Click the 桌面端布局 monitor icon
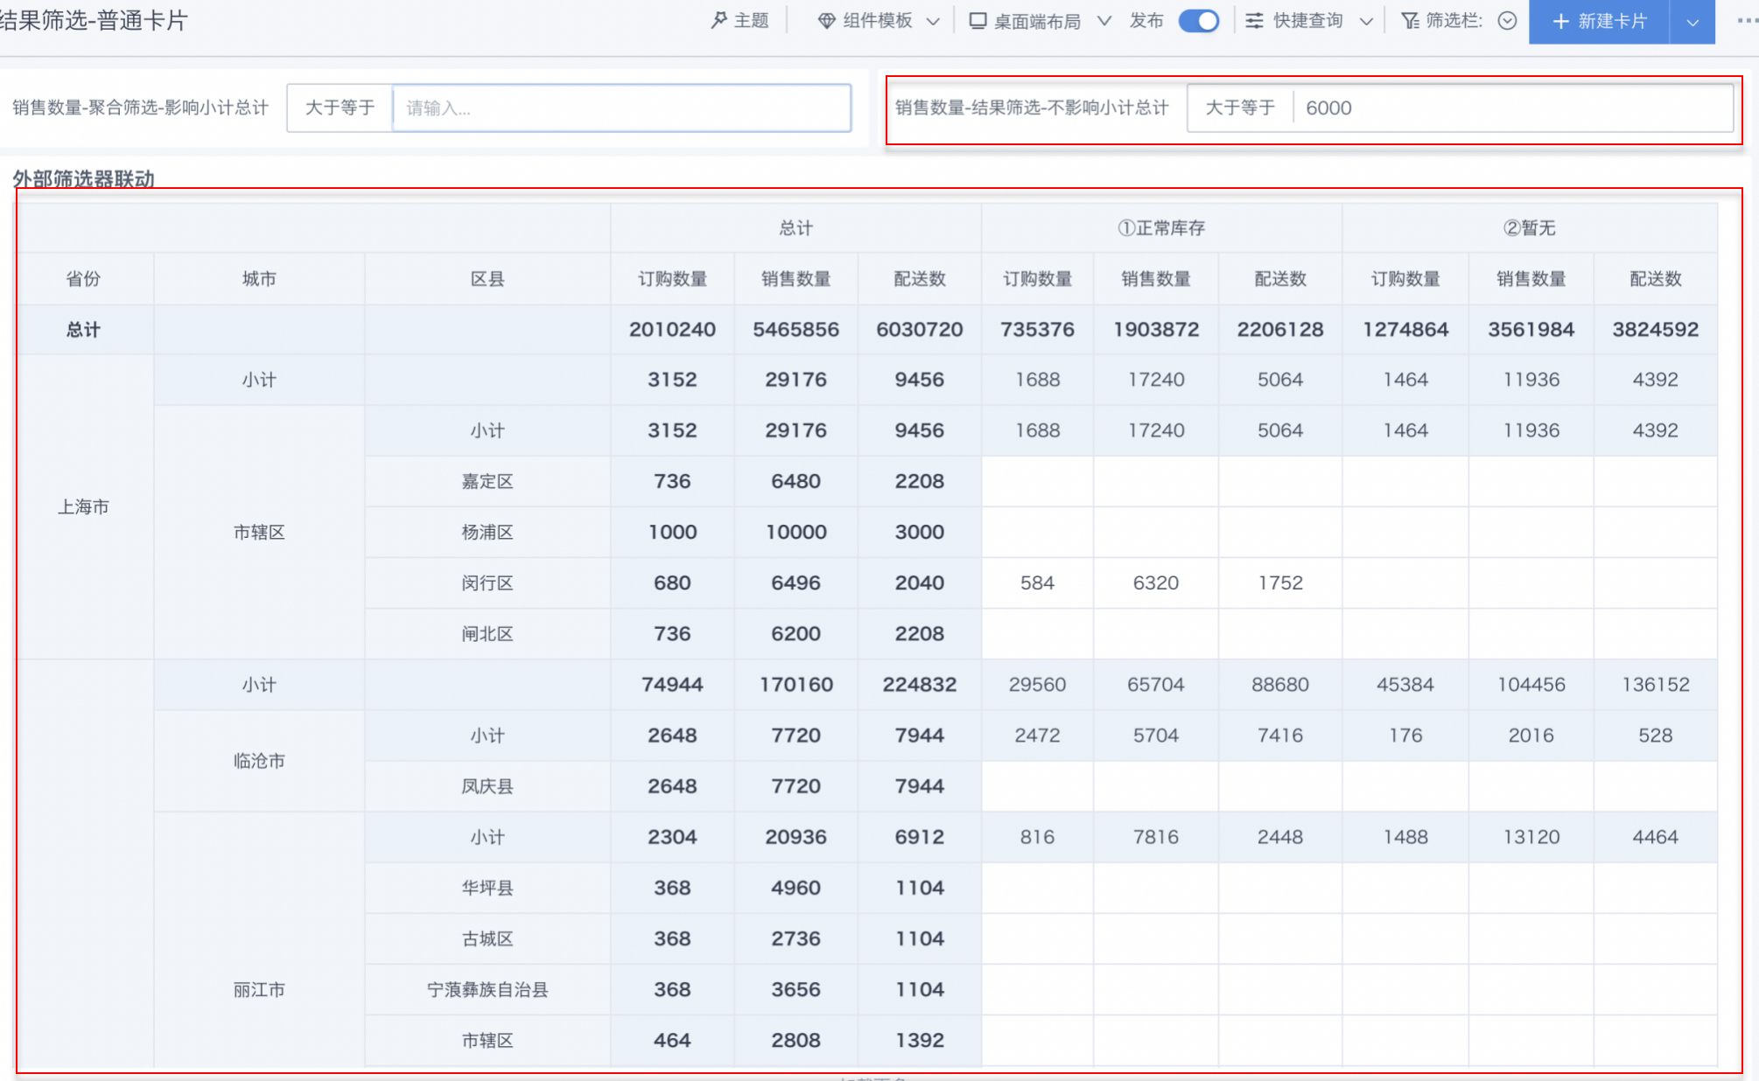 [978, 21]
